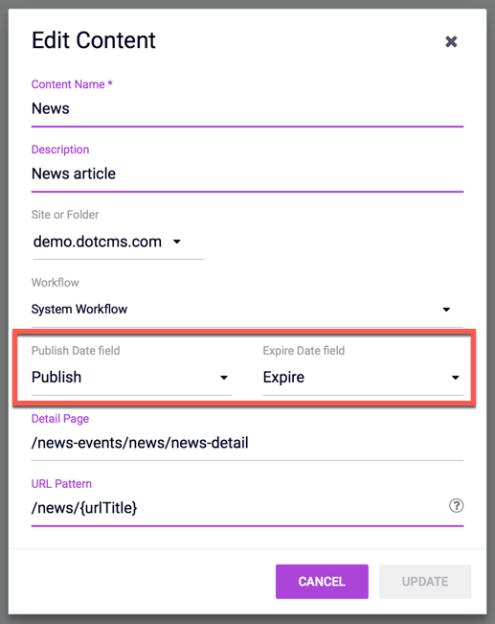
Task: Click the System Workflow dropdown arrow
Action: coord(446,310)
